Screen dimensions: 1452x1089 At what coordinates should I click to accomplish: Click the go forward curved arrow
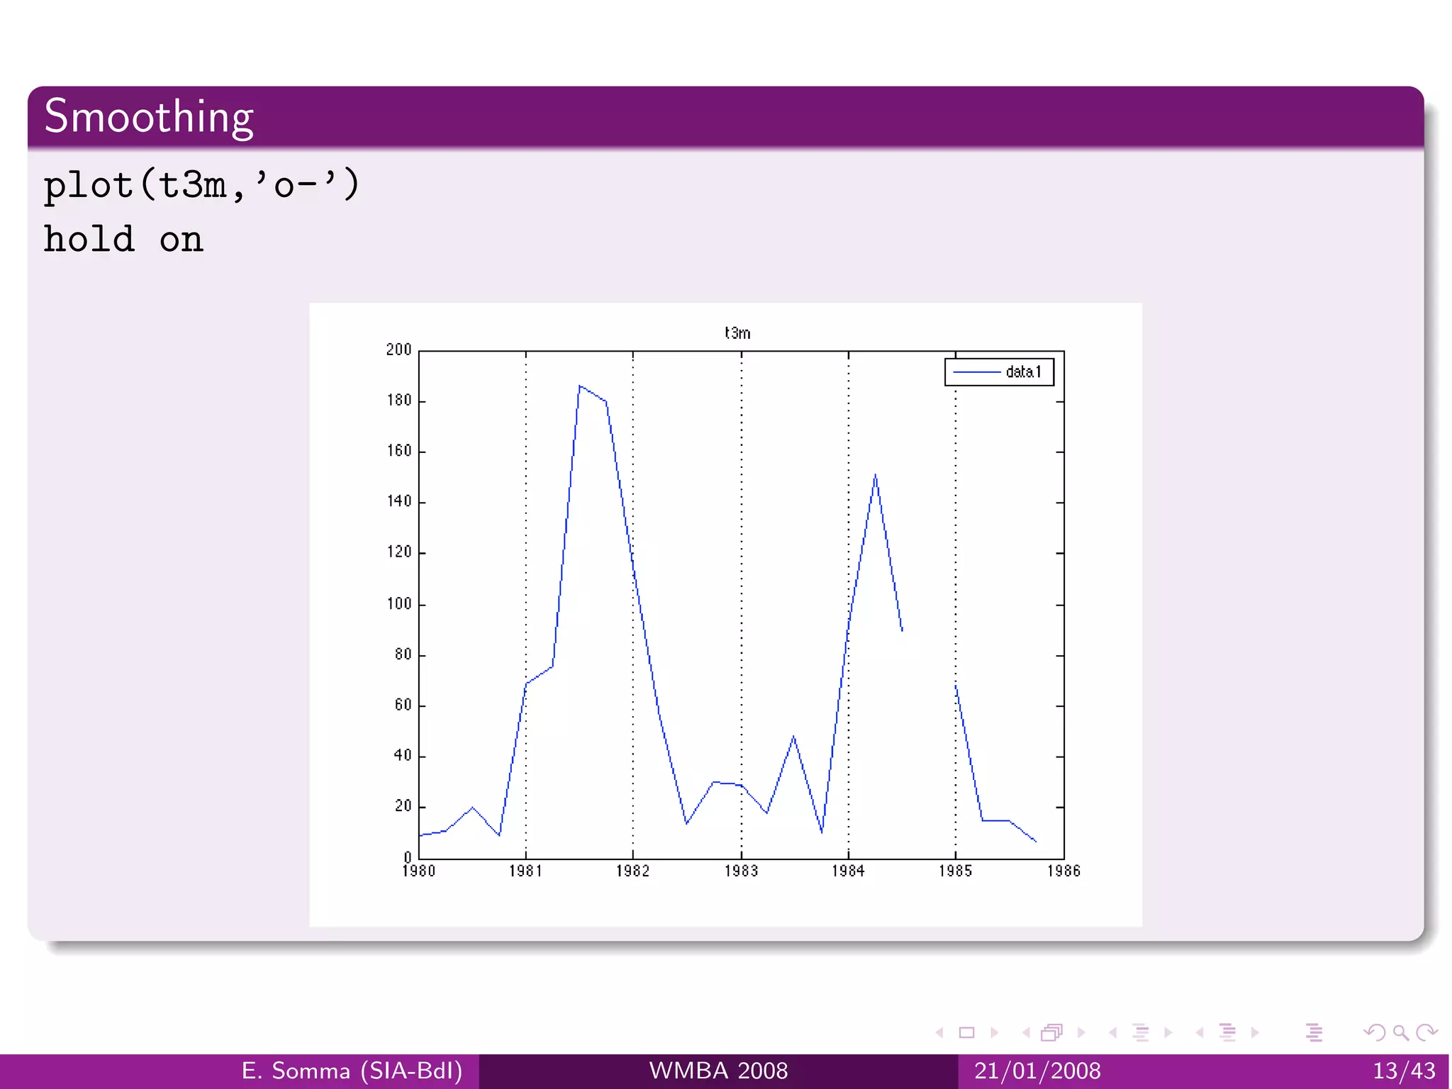(1426, 1033)
